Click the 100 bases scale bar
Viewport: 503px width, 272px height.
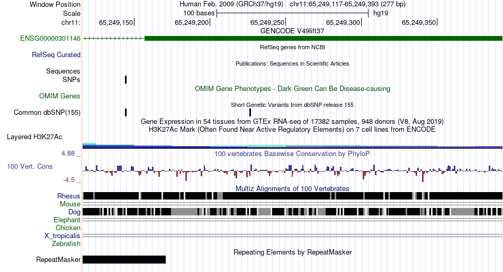click(x=293, y=13)
